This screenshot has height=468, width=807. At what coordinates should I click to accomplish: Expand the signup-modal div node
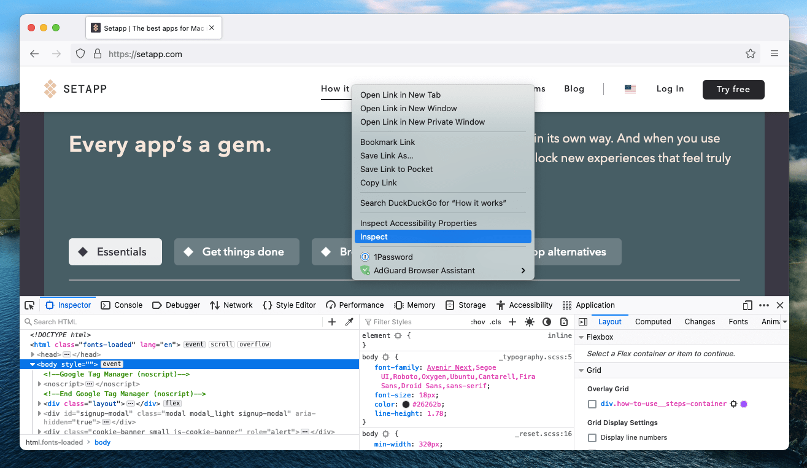(x=40, y=413)
